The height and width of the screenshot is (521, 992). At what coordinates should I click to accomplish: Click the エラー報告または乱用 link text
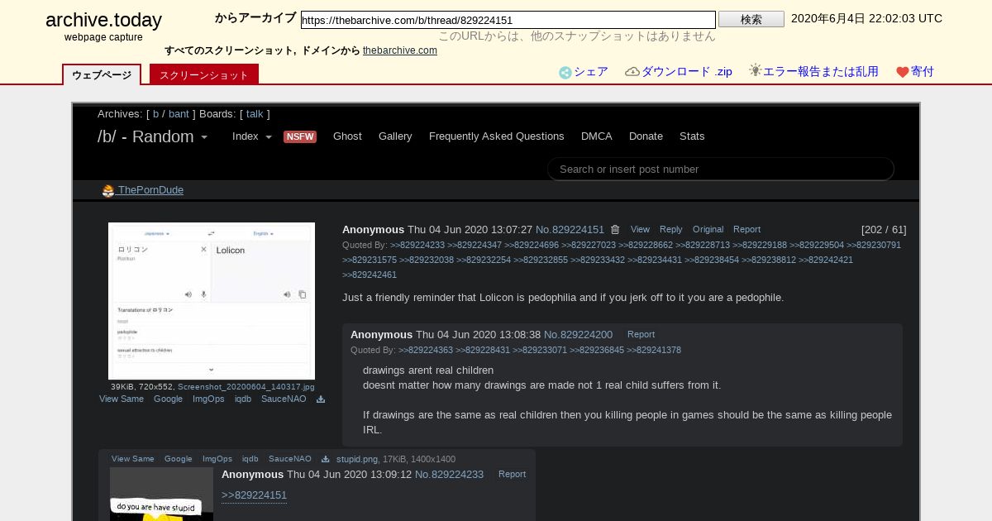(821, 72)
